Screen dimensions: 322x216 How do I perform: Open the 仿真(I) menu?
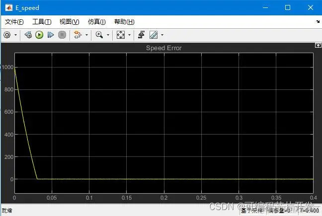[97, 22]
